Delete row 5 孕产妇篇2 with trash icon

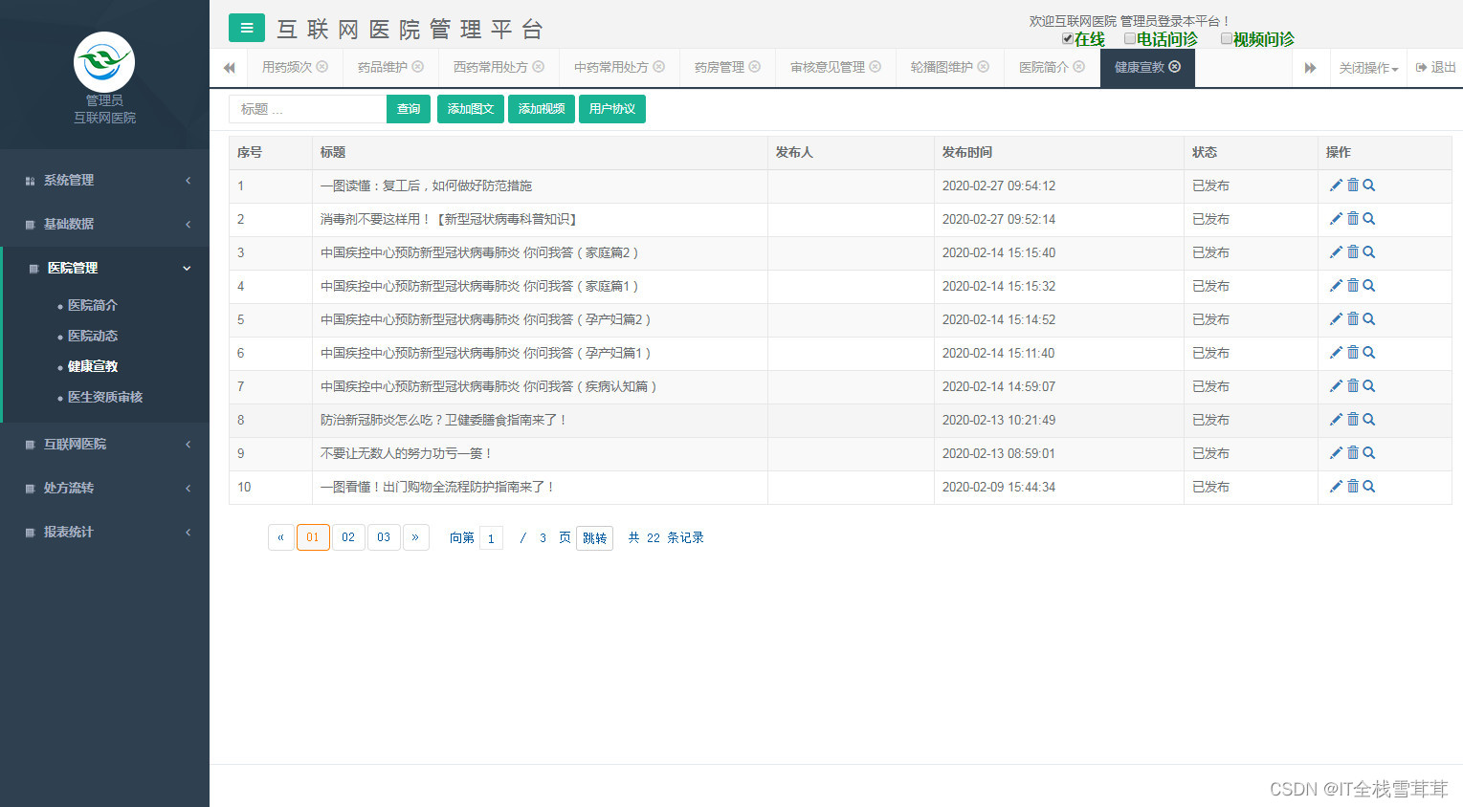pyautogui.click(x=1353, y=319)
